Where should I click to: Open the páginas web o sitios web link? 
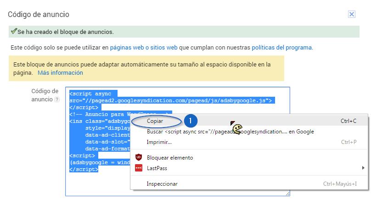144,48
